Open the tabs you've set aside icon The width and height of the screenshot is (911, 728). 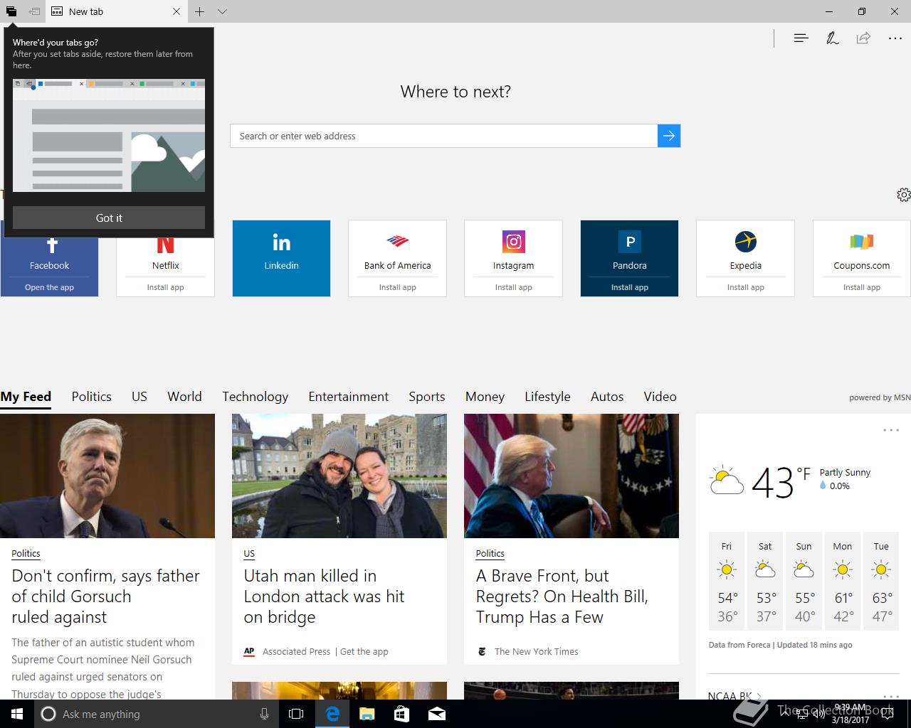click(11, 11)
